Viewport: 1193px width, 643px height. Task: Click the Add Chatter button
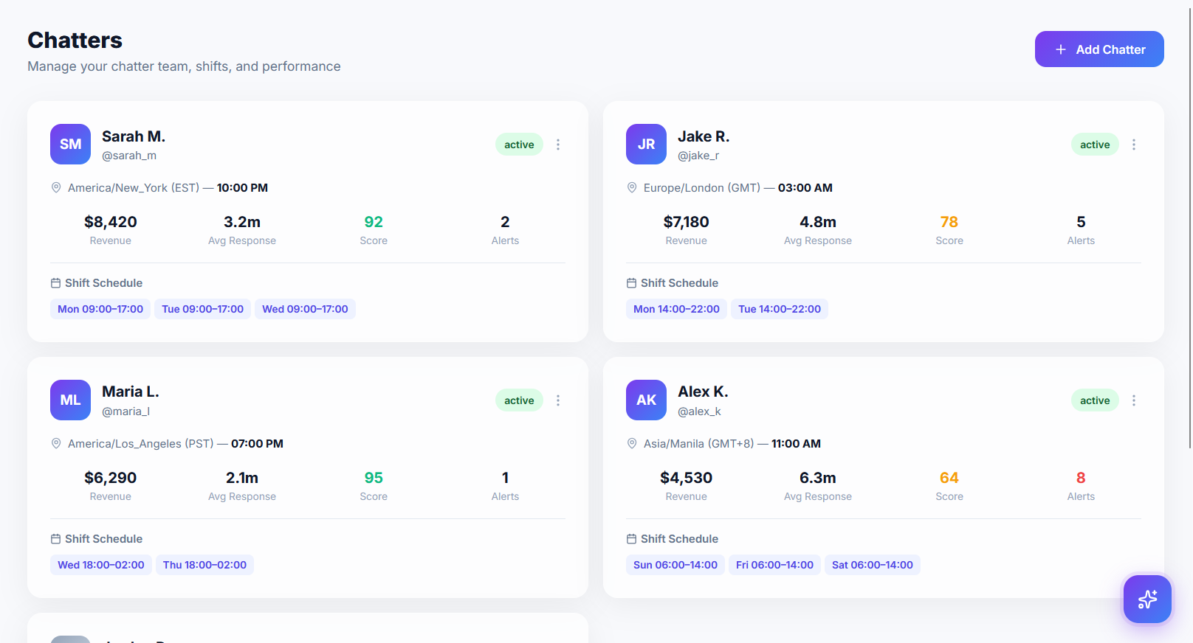coord(1099,49)
